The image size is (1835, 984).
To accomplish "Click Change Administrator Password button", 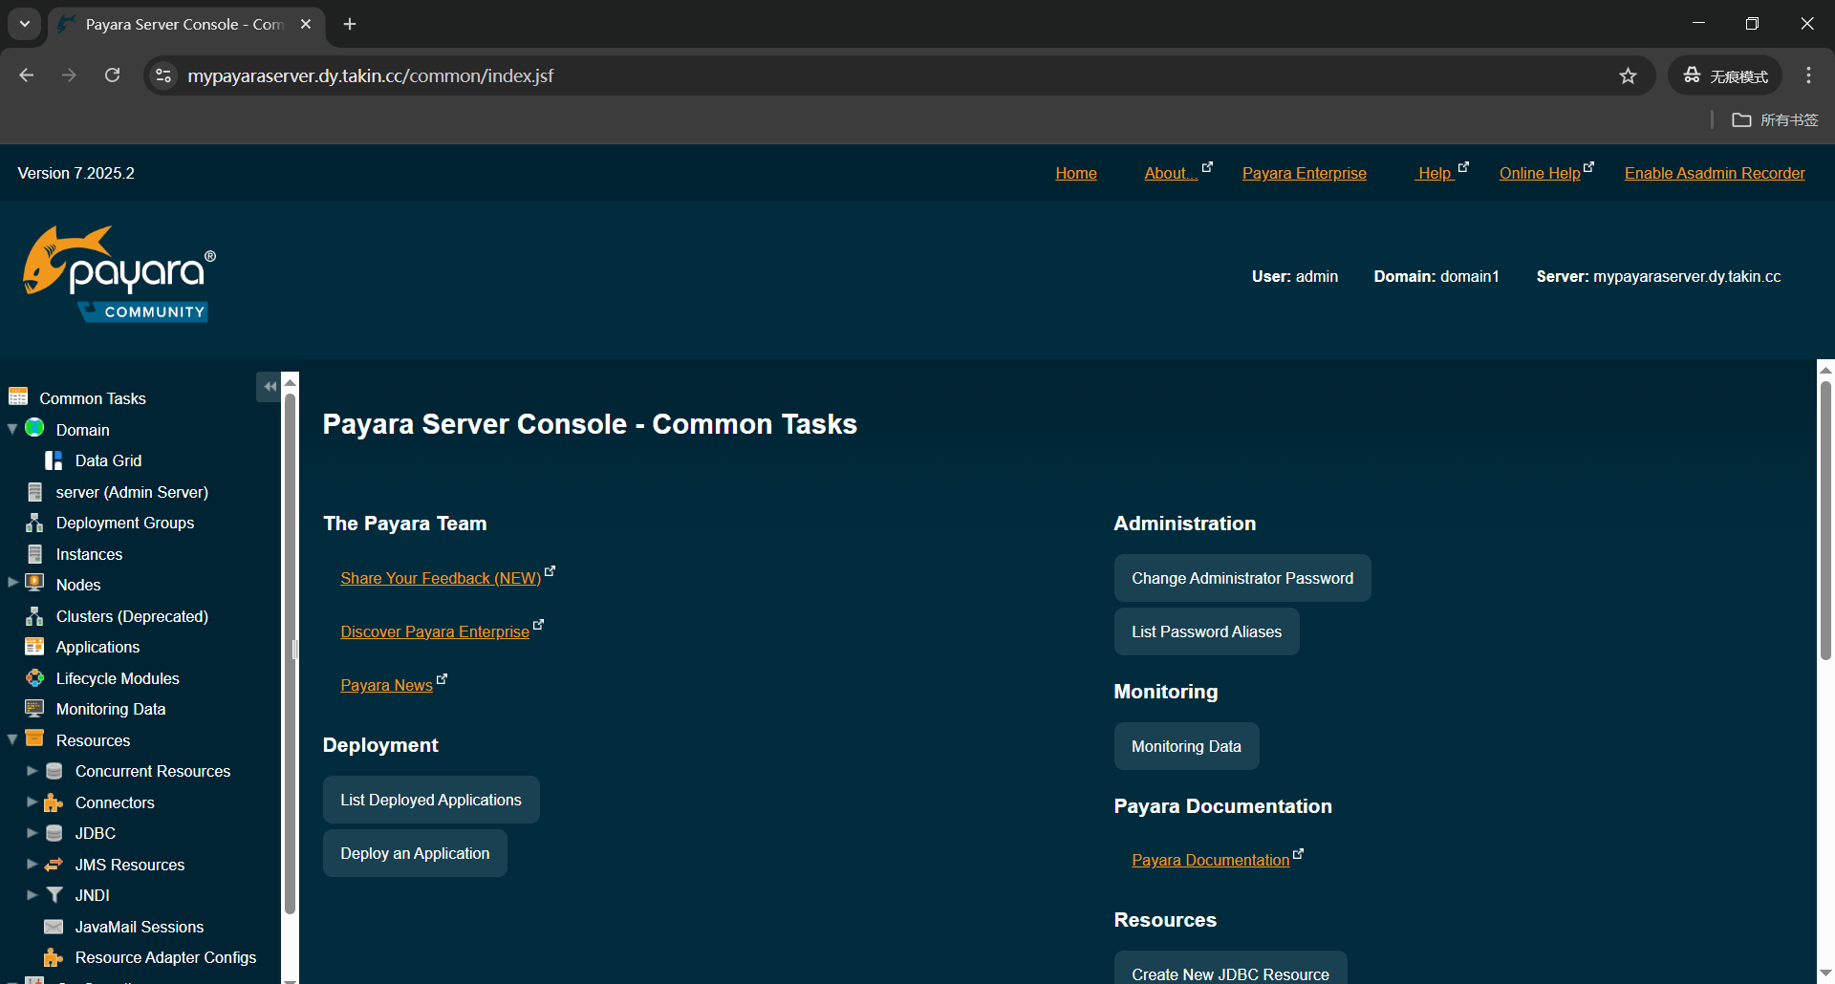I will [1241, 578].
